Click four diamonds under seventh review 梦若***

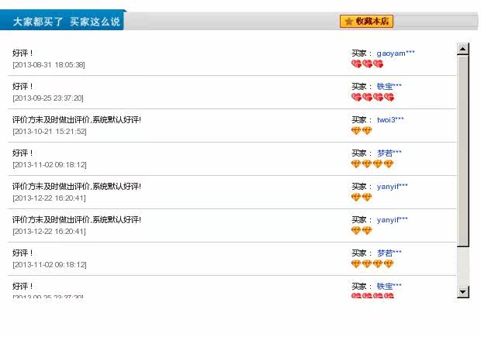coord(372,263)
